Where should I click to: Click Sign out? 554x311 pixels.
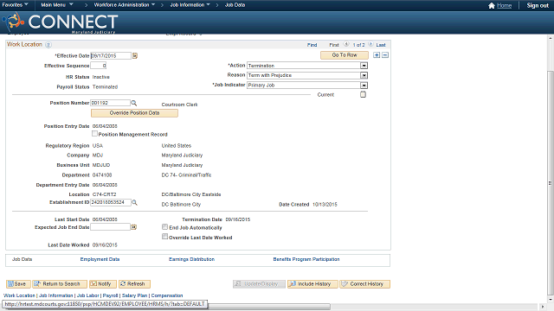click(x=538, y=5)
